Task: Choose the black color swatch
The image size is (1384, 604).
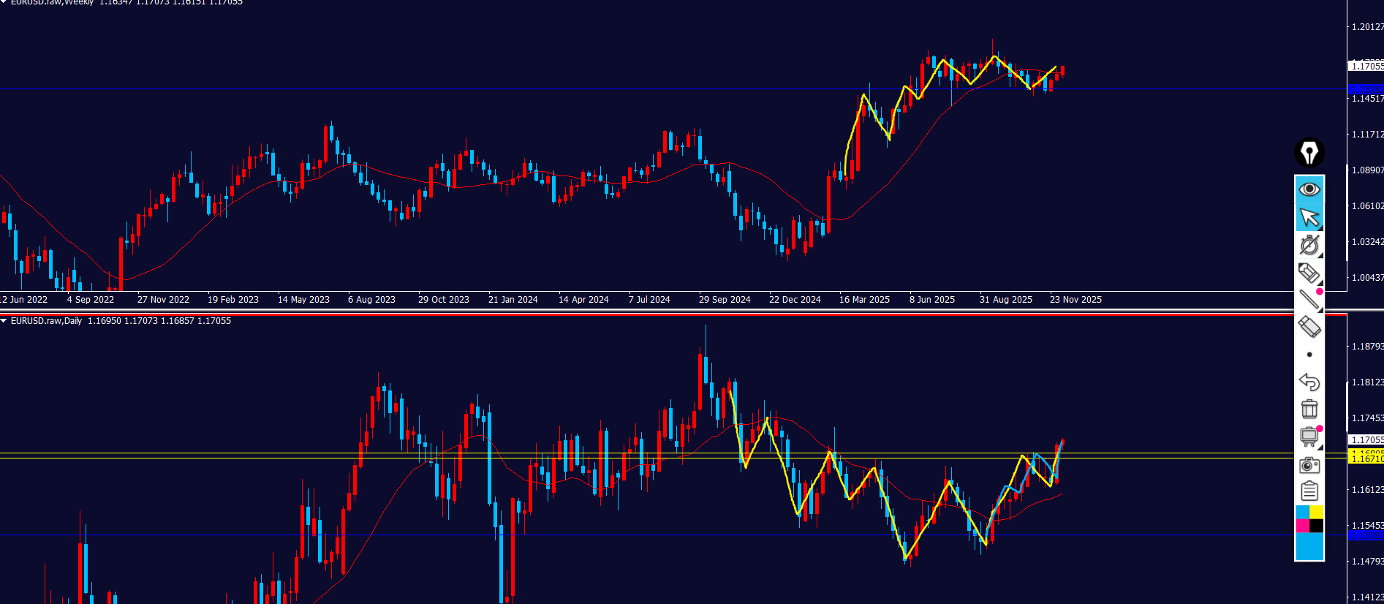Action: 1317,526
